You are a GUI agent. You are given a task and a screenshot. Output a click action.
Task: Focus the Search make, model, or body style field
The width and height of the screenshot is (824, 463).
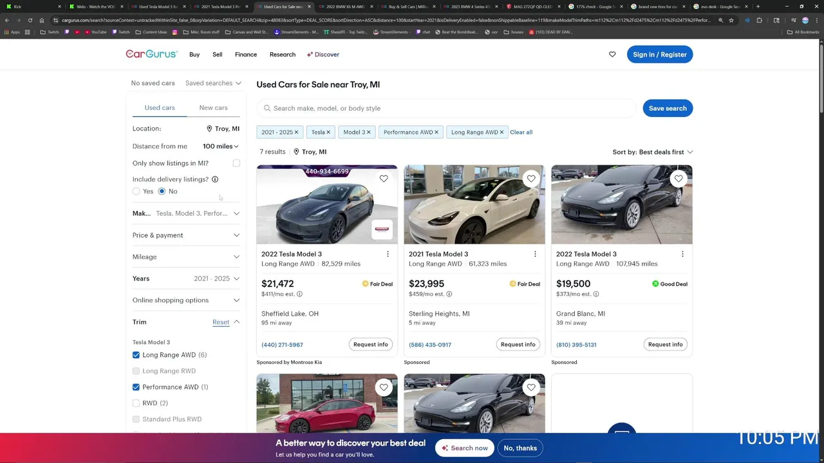pyautogui.click(x=446, y=108)
